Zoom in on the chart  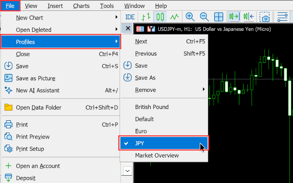(x=190, y=17)
